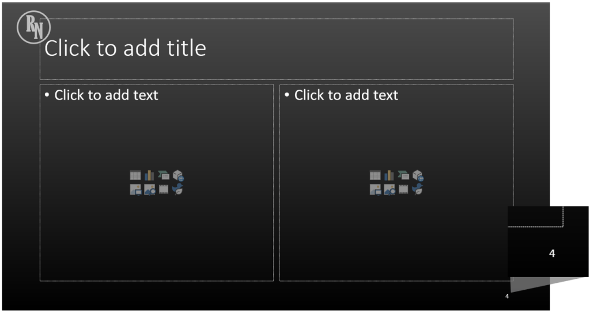Insert icons in the right placeholder
The width and height of the screenshot is (590, 311).
click(418, 189)
